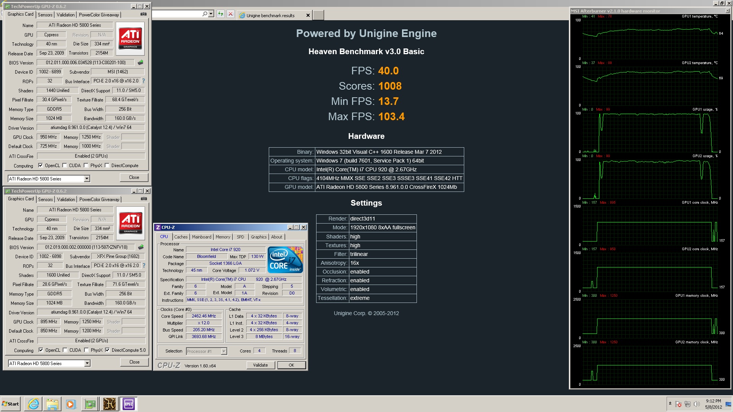
Task: Toggle PhysX checkbox in bottom GPU-Z
Action: tap(87, 350)
